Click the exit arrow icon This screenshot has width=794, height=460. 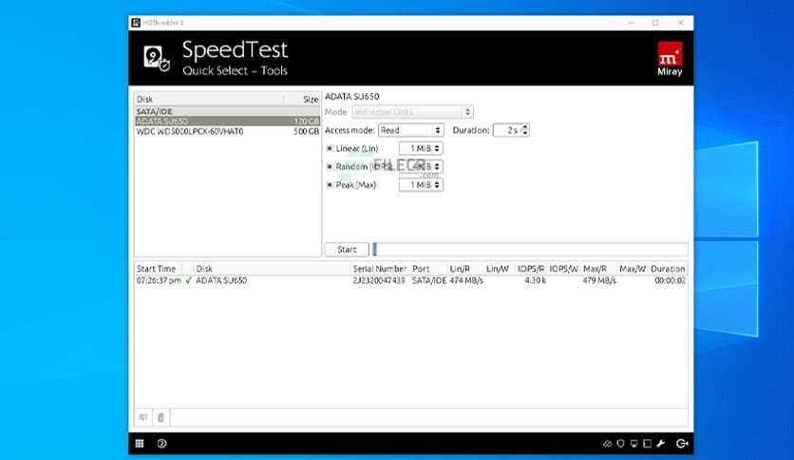pyautogui.click(x=682, y=444)
